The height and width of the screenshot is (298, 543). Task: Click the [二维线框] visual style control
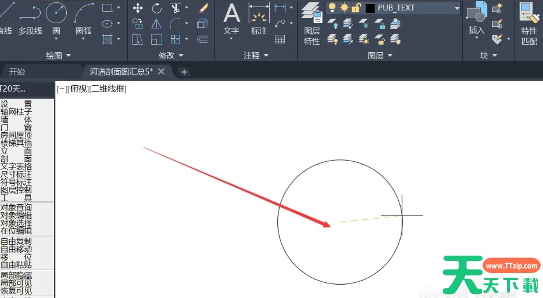click(108, 89)
